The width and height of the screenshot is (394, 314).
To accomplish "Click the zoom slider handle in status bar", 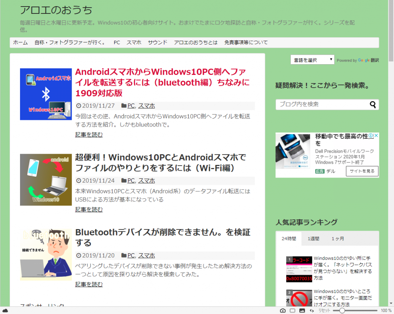I will click(x=342, y=311).
